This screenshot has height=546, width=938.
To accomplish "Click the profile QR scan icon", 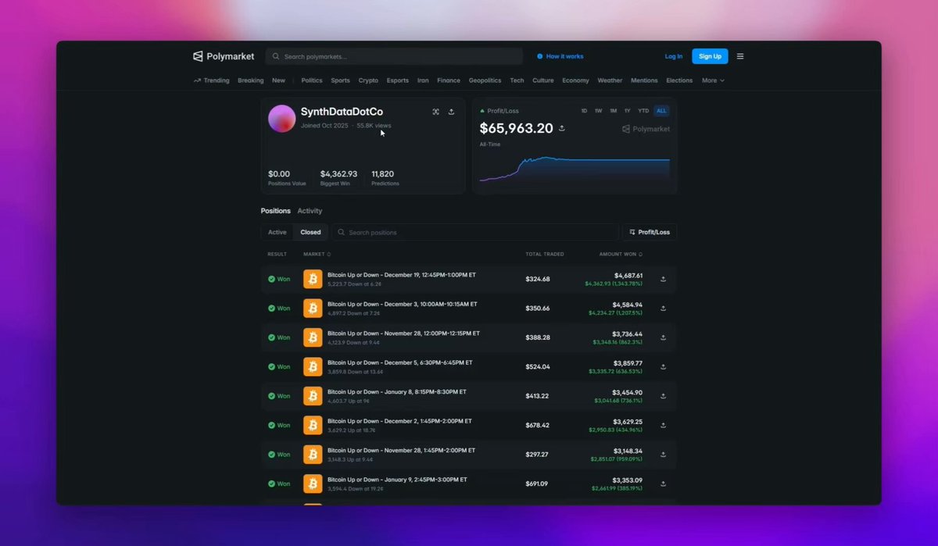I will click(436, 112).
